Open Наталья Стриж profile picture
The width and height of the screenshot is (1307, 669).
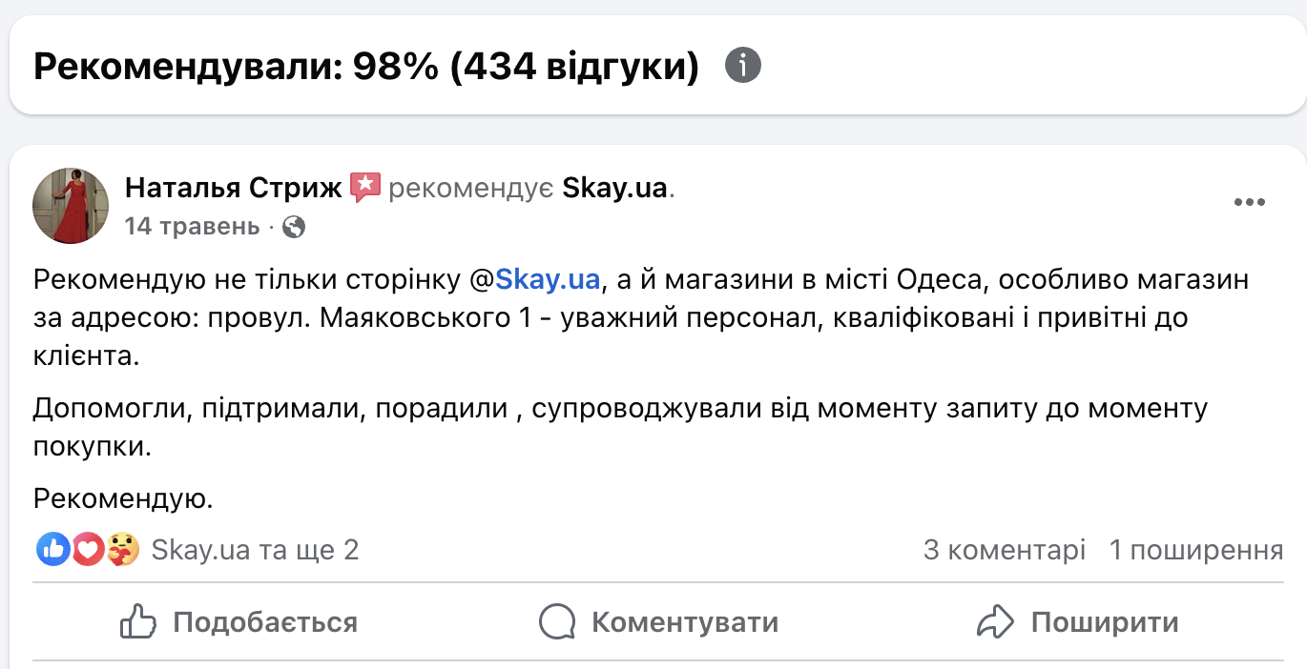click(x=71, y=206)
